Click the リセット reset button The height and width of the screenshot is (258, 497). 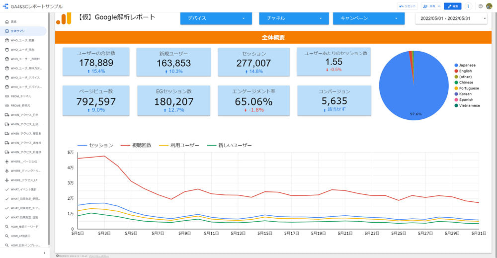(408, 6)
